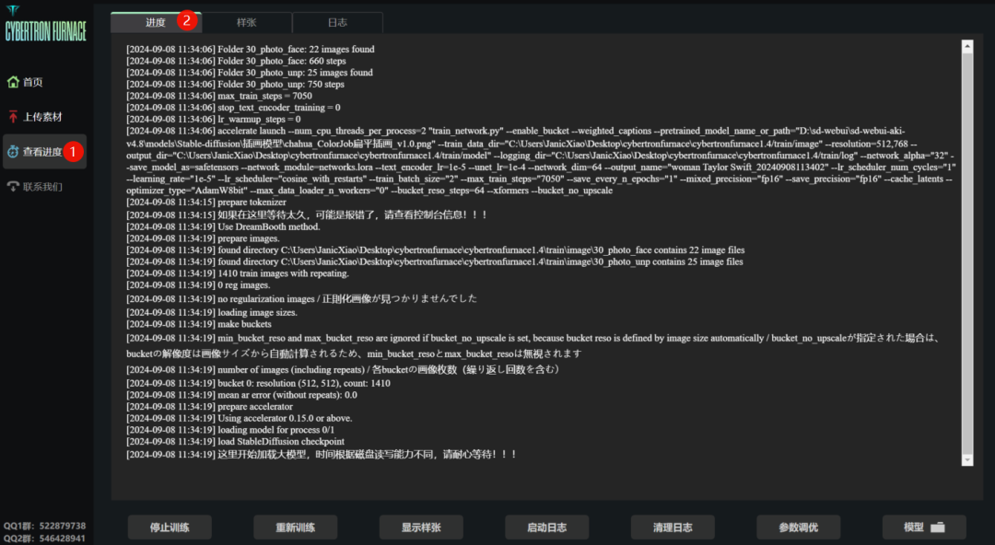Viewport: 995px width, 545px height.
Task: Click the QQ1群: 522879738 text
Action: (44, 526)
